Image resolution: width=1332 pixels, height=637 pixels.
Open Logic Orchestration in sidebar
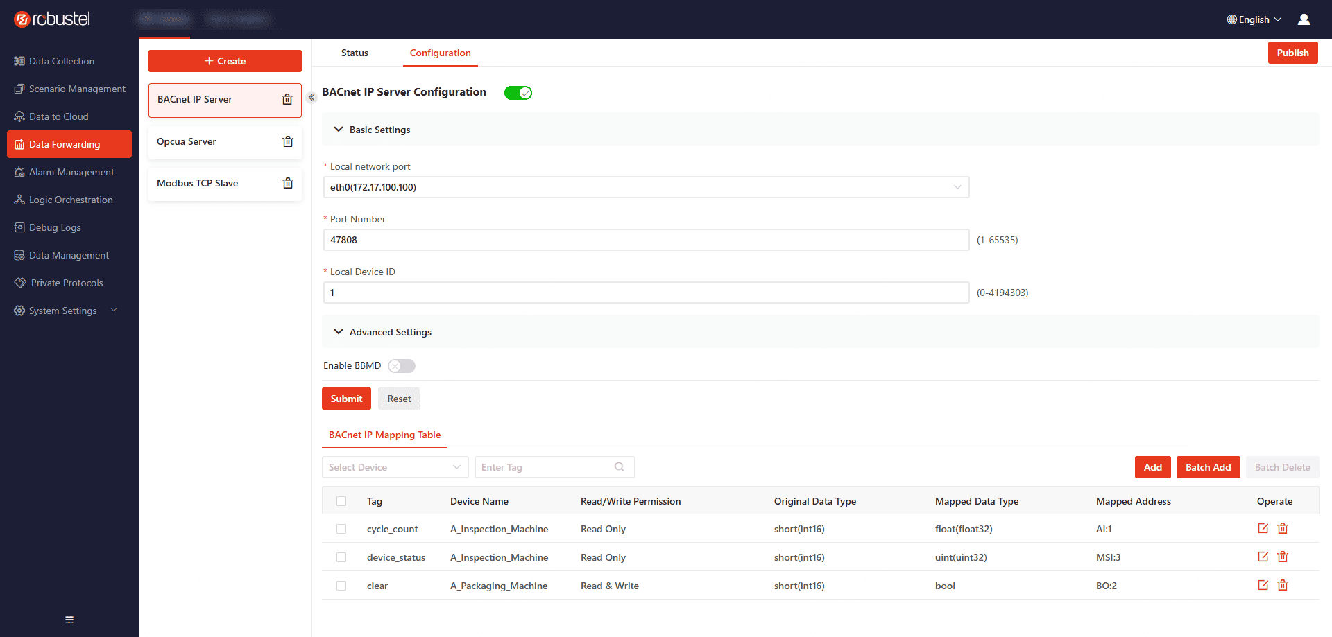(x=71, y=200)
